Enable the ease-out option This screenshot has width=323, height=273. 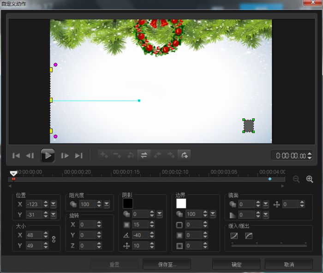tap(249, 236)
